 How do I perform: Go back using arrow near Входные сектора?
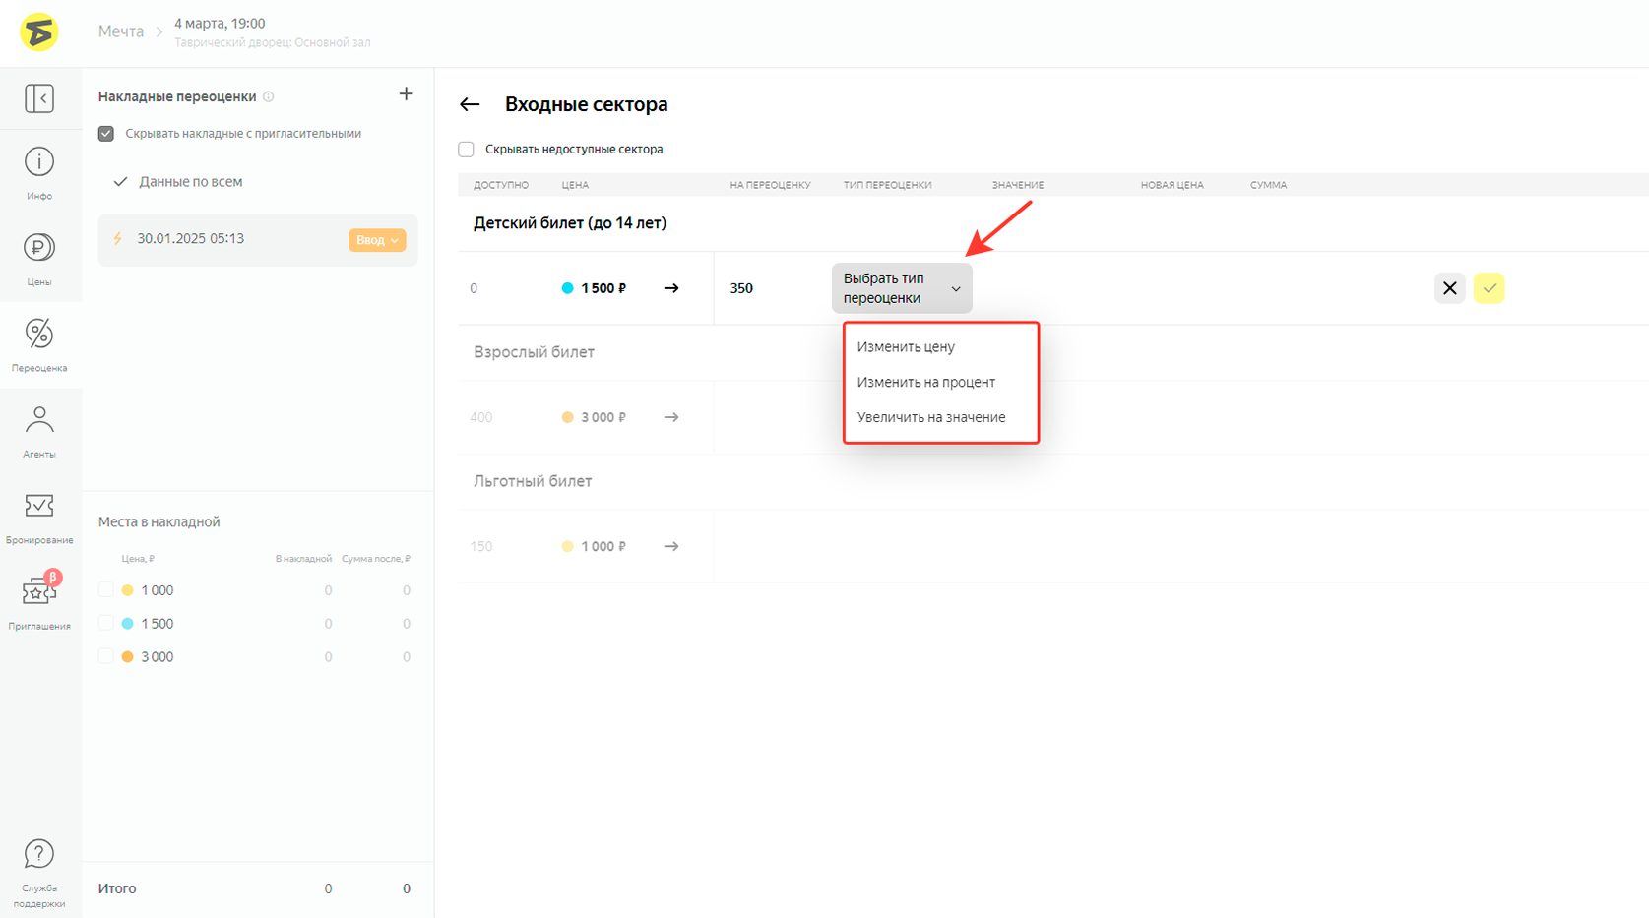[x=470, y=104]
